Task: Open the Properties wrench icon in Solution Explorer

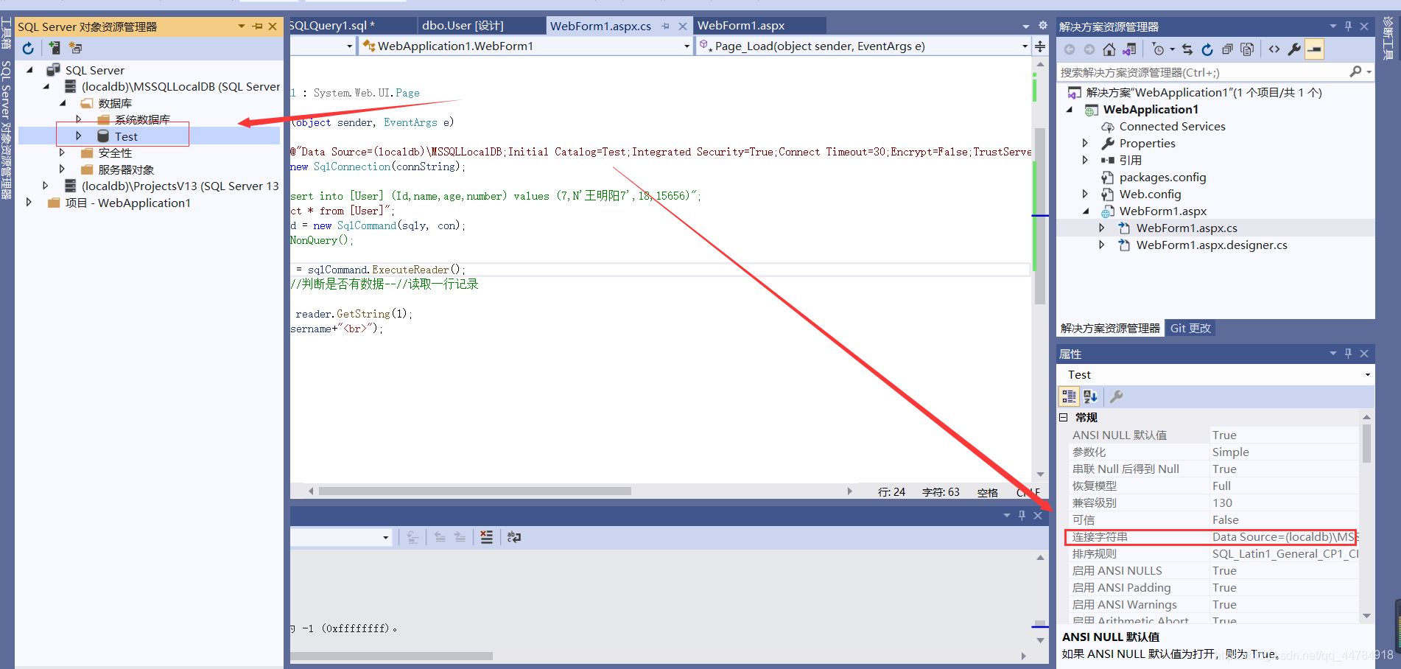Action: pyautogui.click(x=1294, y=49)
